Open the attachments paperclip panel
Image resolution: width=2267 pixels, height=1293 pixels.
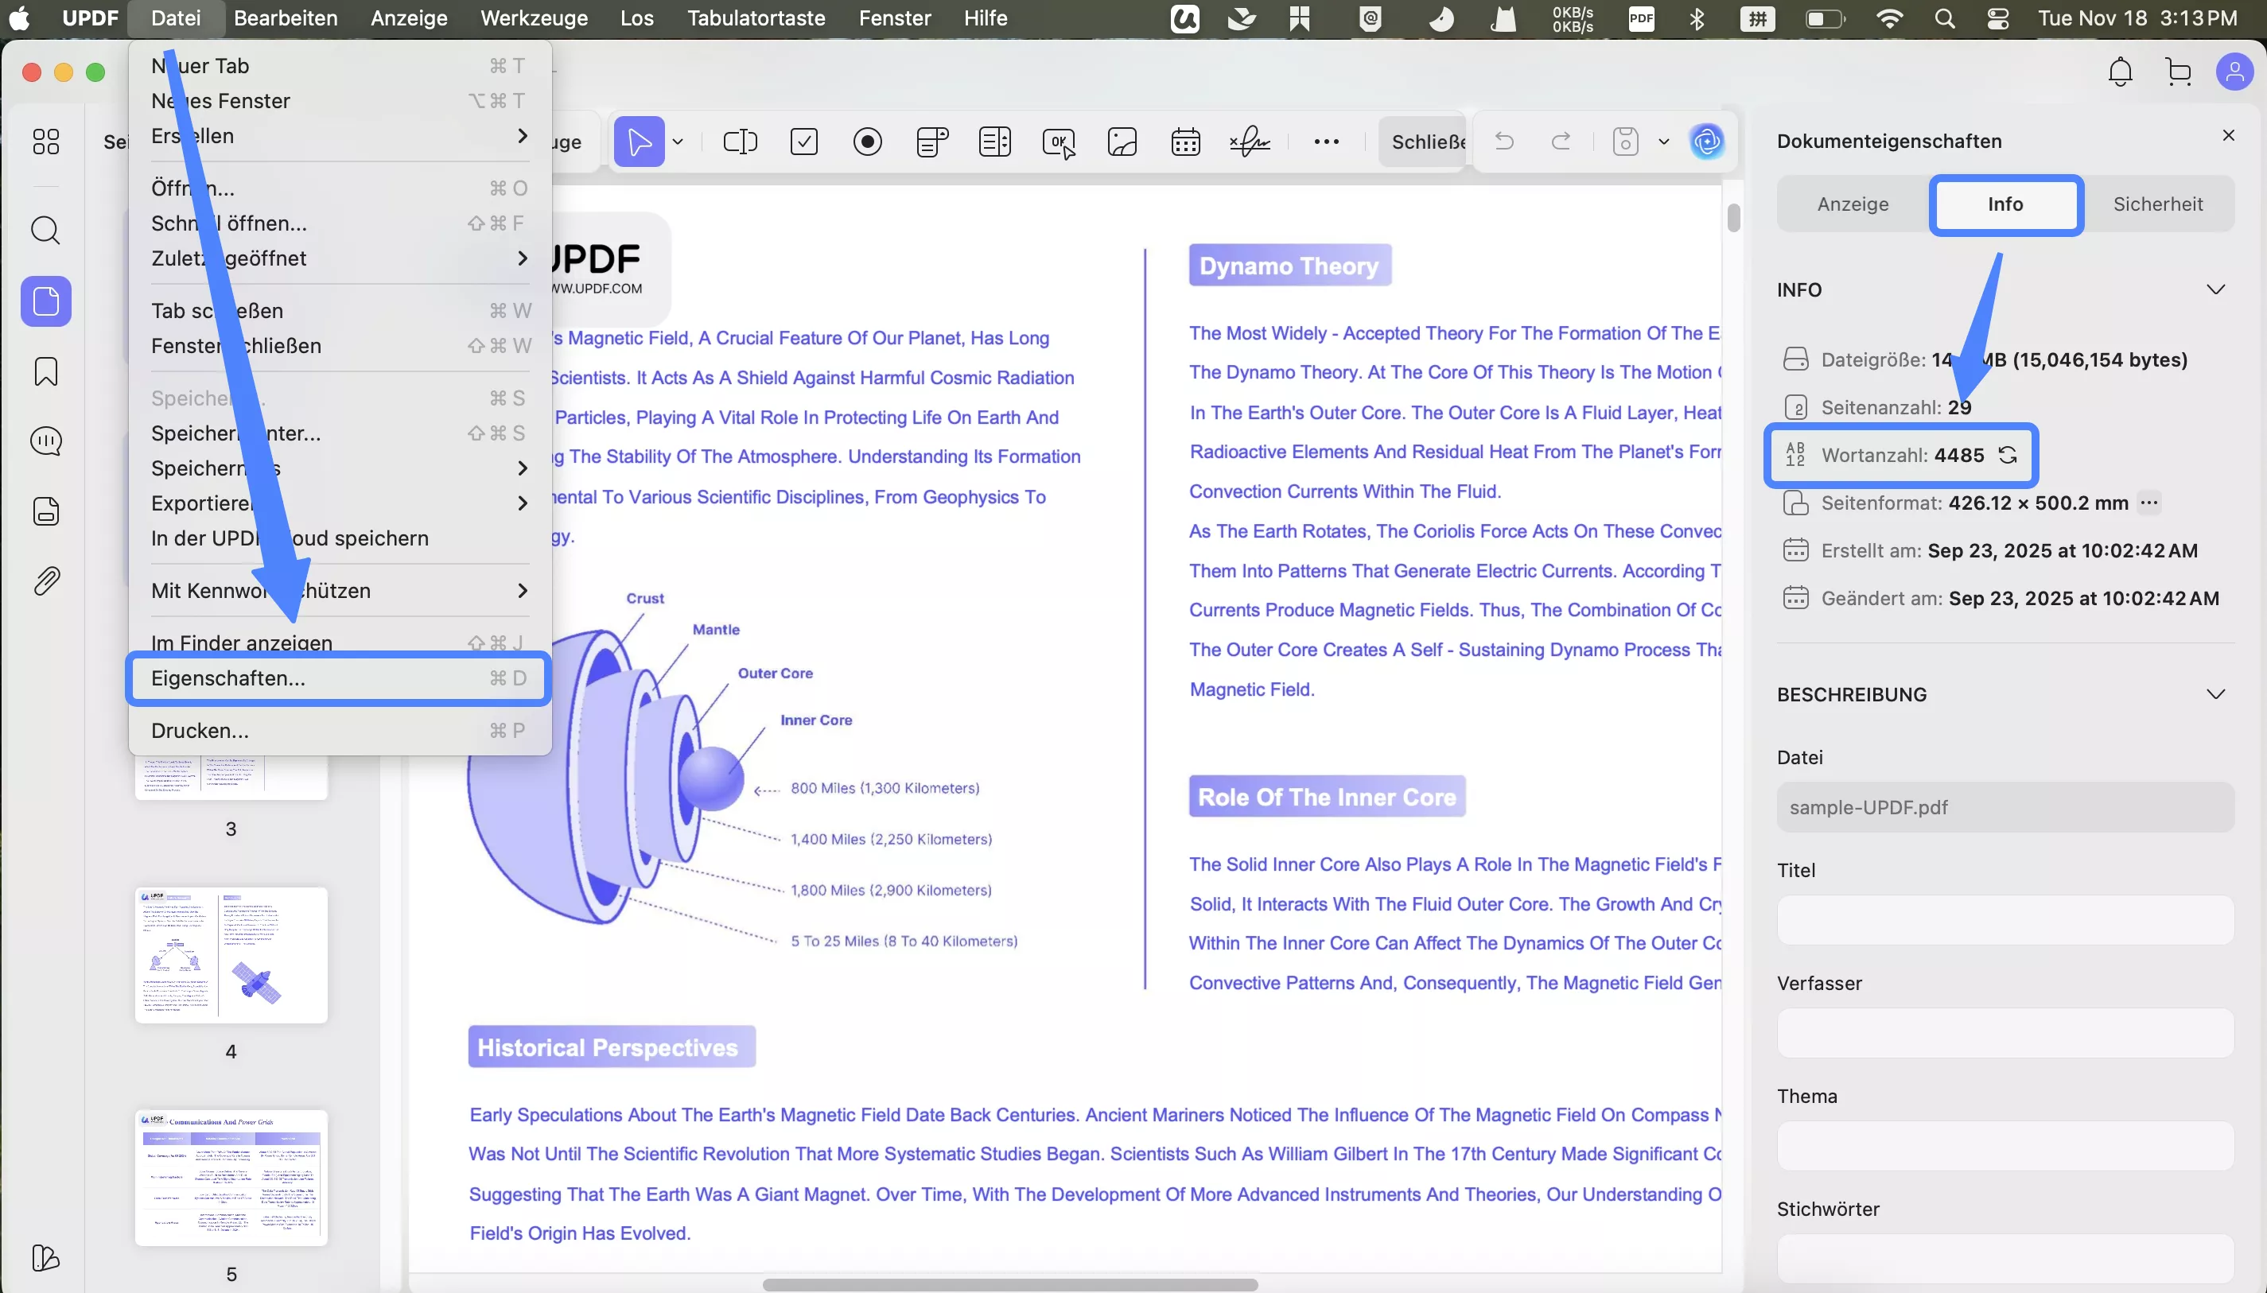coord(45,580)
